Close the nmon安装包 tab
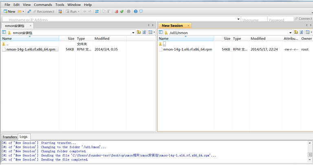This screenshot has height=165, width=313. (30, 26)
